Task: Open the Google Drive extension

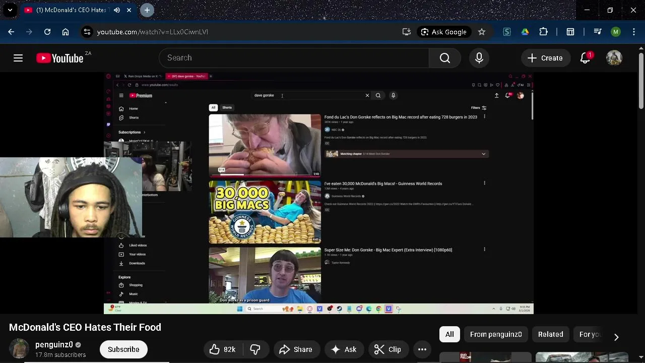Action: click(525, 32)
